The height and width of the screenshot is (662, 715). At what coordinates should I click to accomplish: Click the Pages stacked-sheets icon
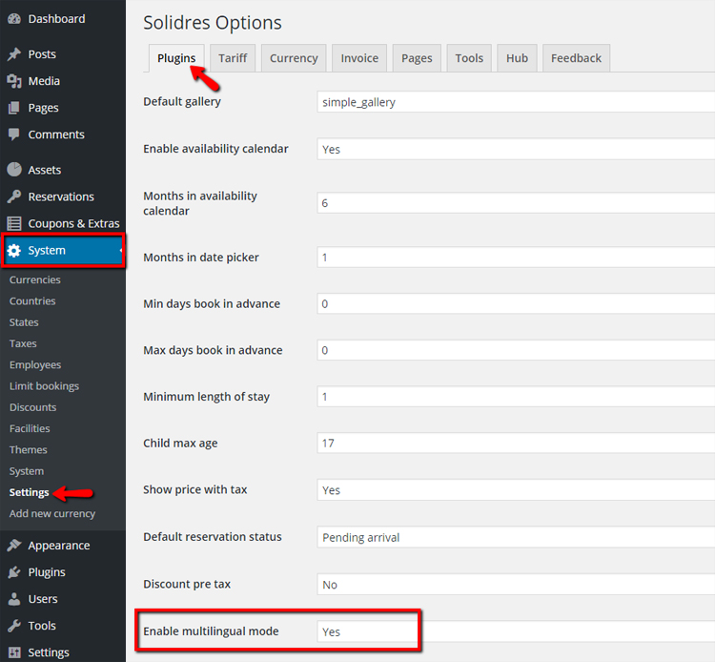pos(14,108)
